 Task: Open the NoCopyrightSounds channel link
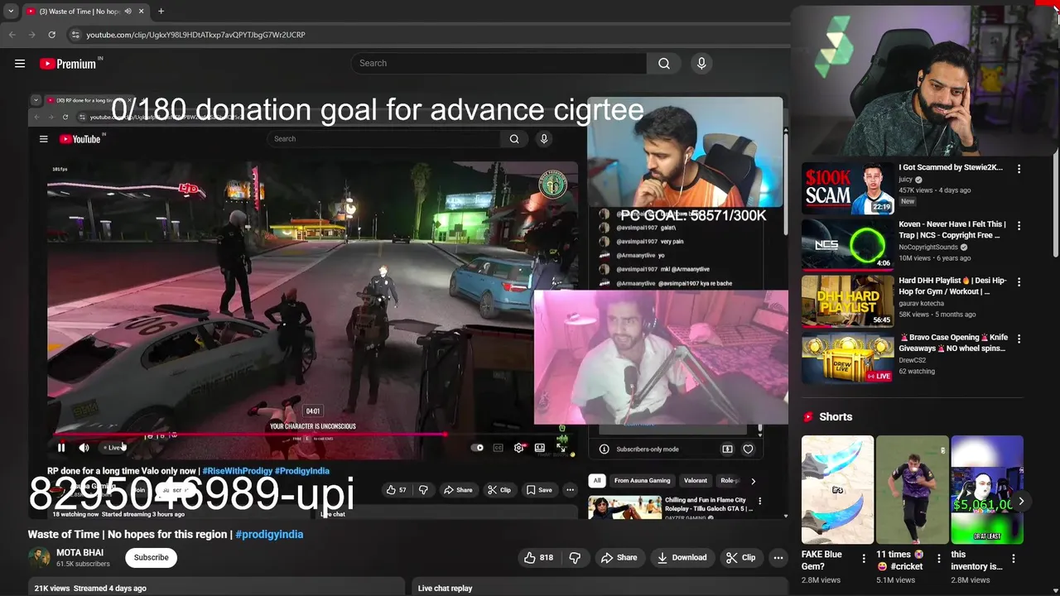pyautogui.click(x=928, y=247)
